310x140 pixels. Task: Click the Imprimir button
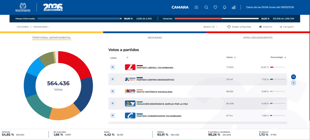click(265, 27)
